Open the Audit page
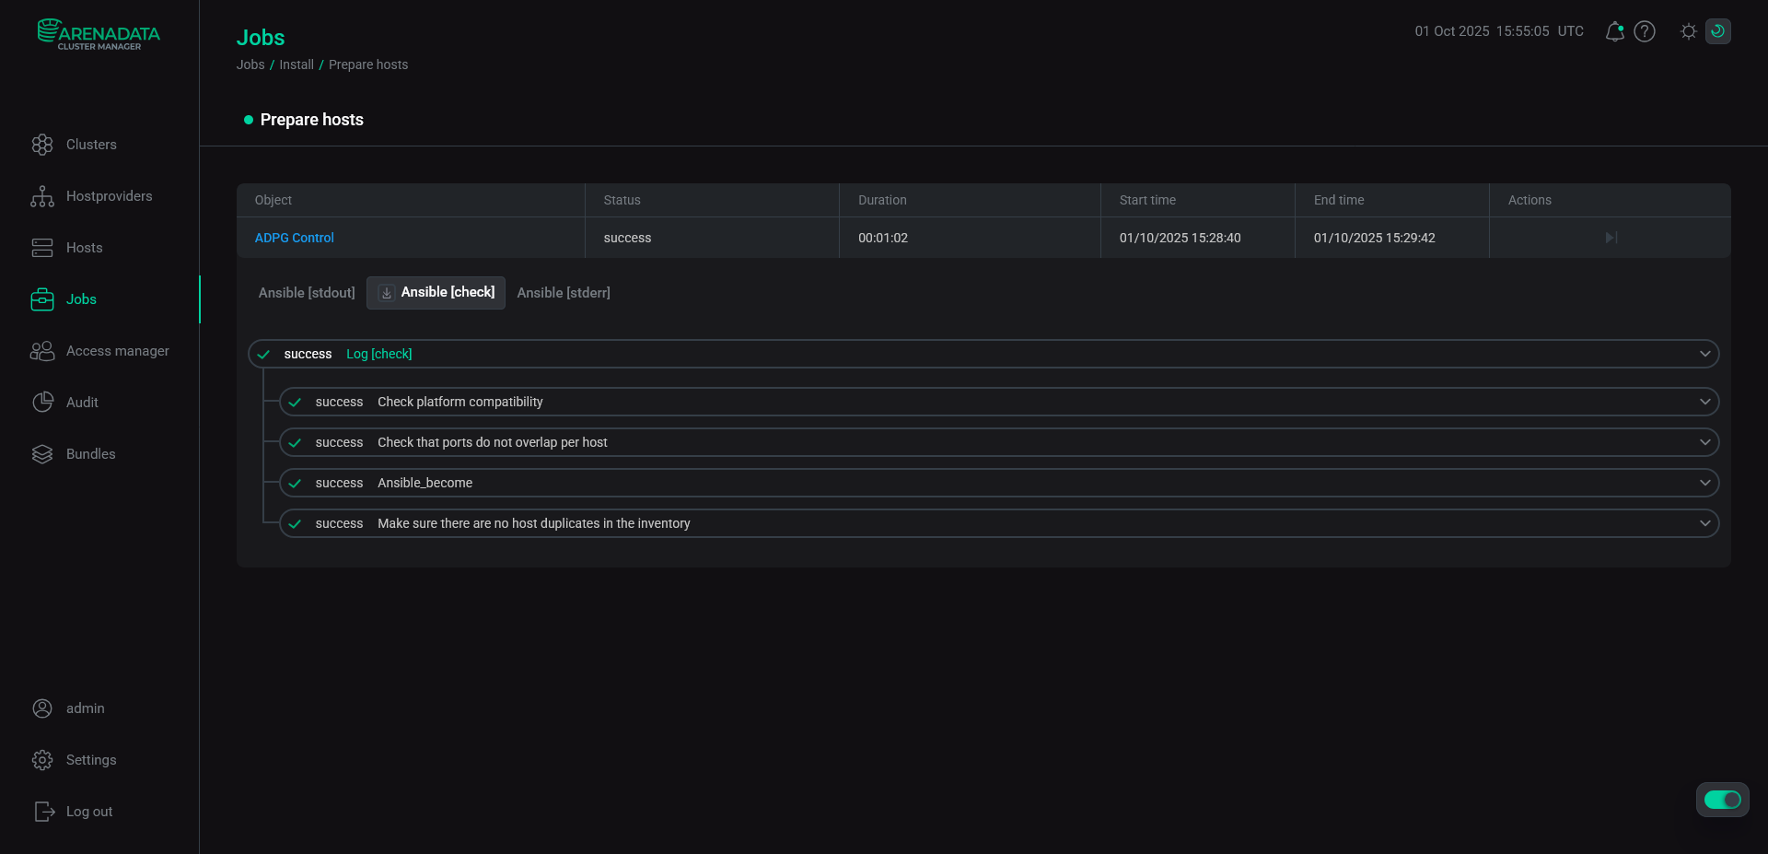The height and width of the screenshot is (854, 1768). pyautogui.click(x=82, y=403)
